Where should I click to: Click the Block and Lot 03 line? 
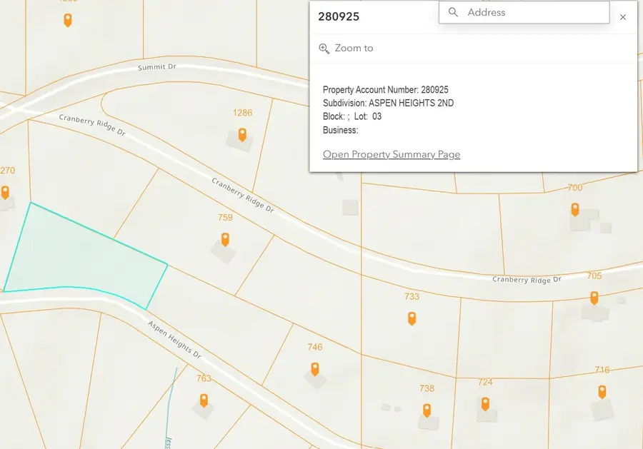[352, 116]
